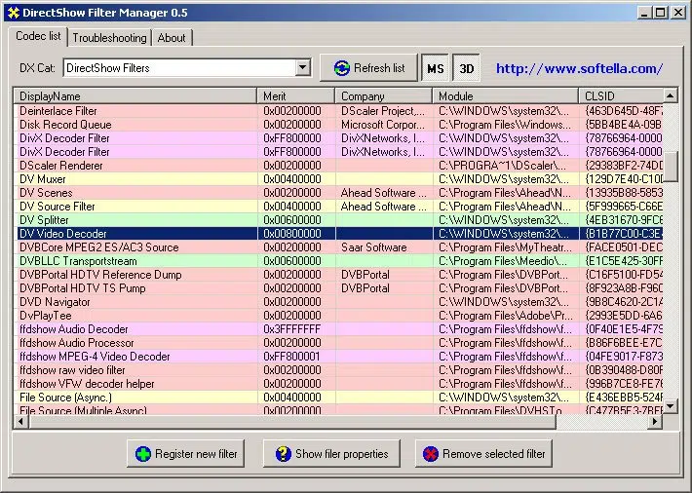Click the horizontal scrollbar thumb
This screenshot has height=493, width=692.
[x=292, y=422]
